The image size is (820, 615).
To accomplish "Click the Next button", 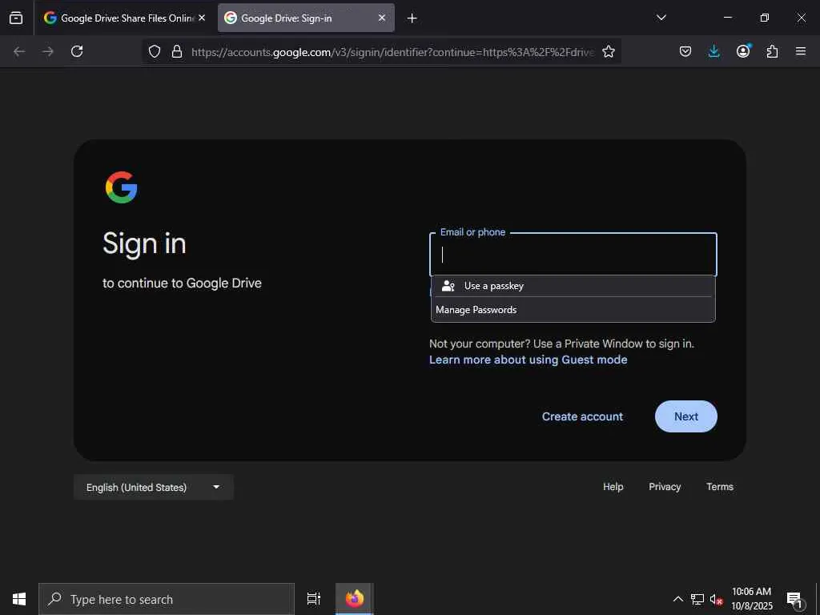I will [686, 416].
